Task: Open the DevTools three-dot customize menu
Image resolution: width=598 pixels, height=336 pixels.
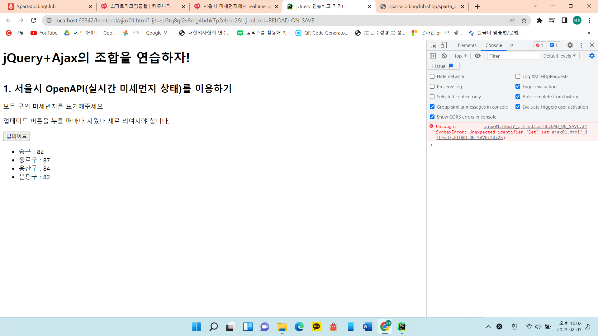Action: pos(581,45)
